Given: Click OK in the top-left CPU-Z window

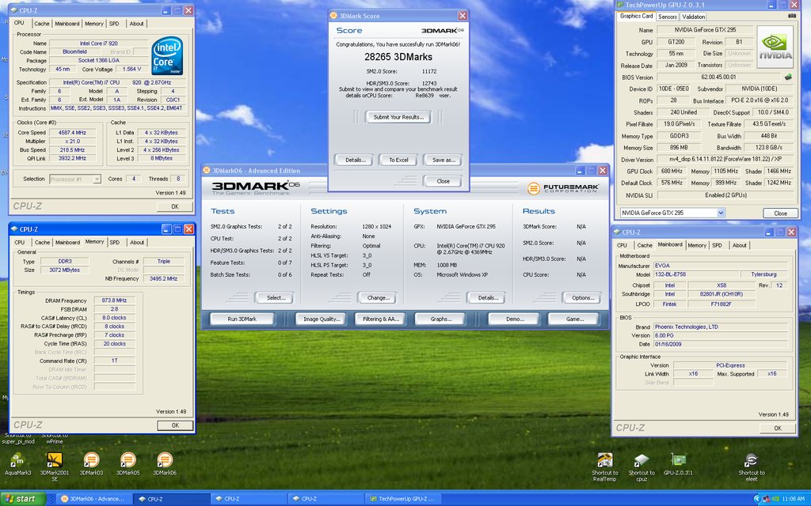Looking at the screenshot, I should click(x=175, y=206).
